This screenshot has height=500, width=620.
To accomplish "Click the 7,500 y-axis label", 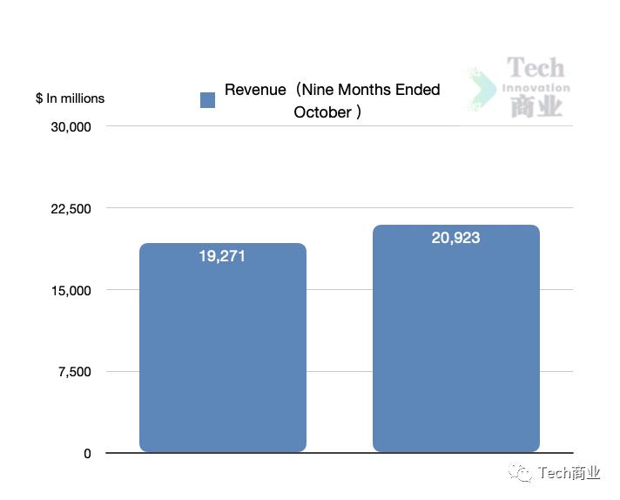I will pyautogui.click(x=74, y=372).
